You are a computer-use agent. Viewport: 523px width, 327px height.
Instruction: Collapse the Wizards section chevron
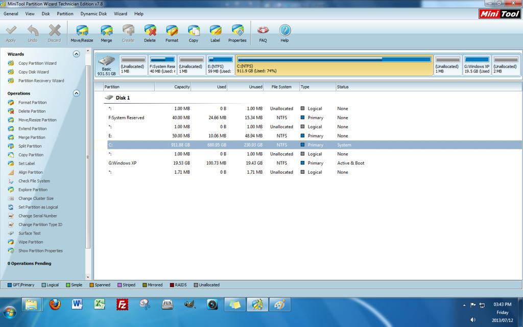77,54
